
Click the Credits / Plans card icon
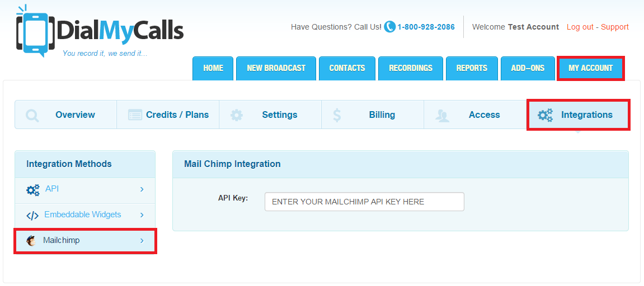(135, 115)
